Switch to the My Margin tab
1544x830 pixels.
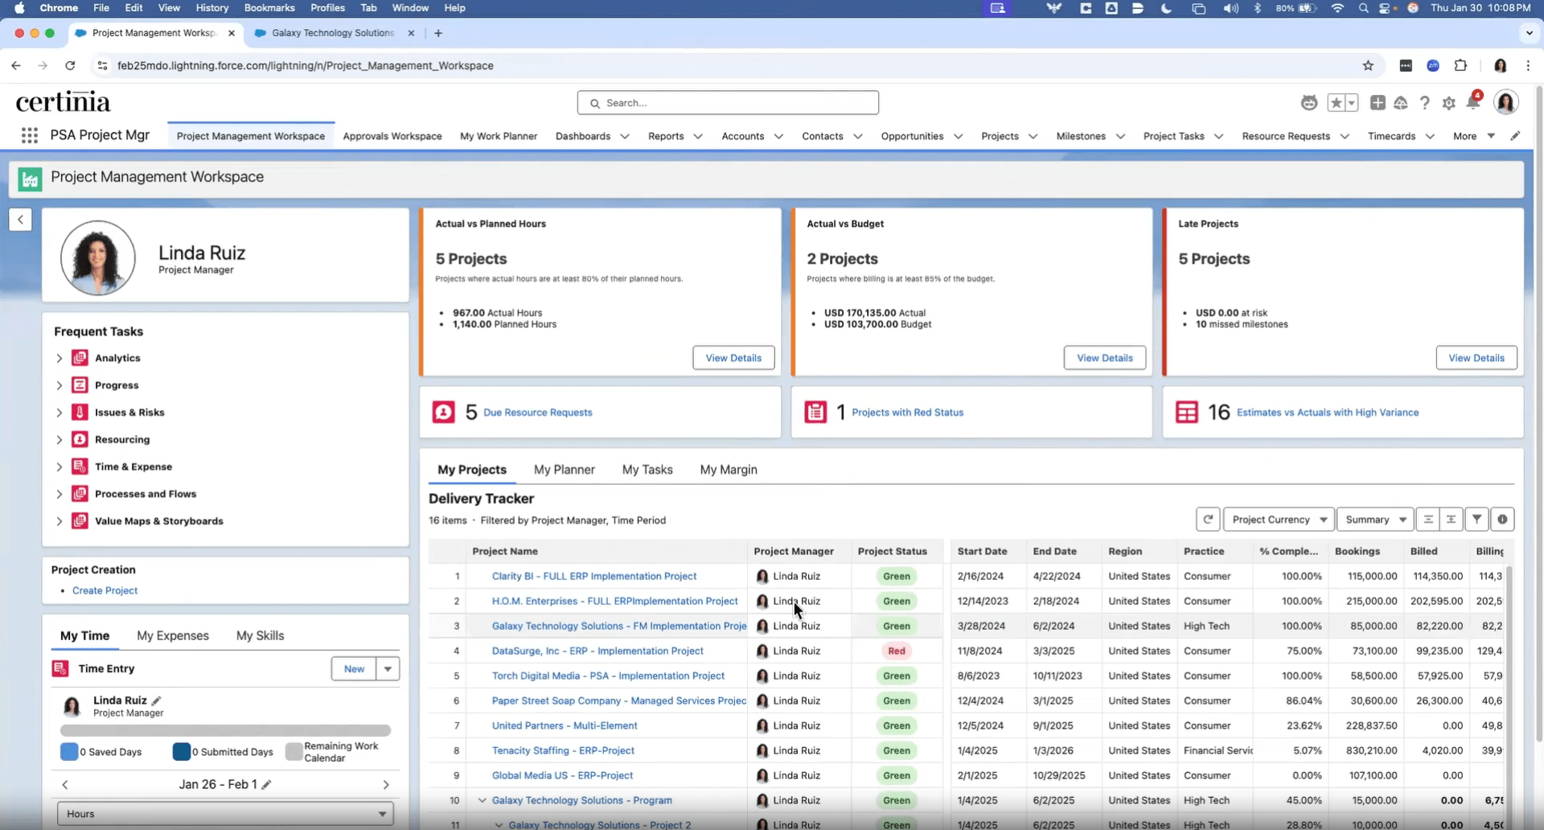pyautogui.click(x=729, y=469)
